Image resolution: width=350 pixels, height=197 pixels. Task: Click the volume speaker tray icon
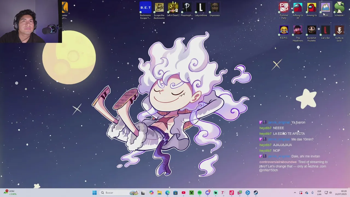tap(331, 193)
